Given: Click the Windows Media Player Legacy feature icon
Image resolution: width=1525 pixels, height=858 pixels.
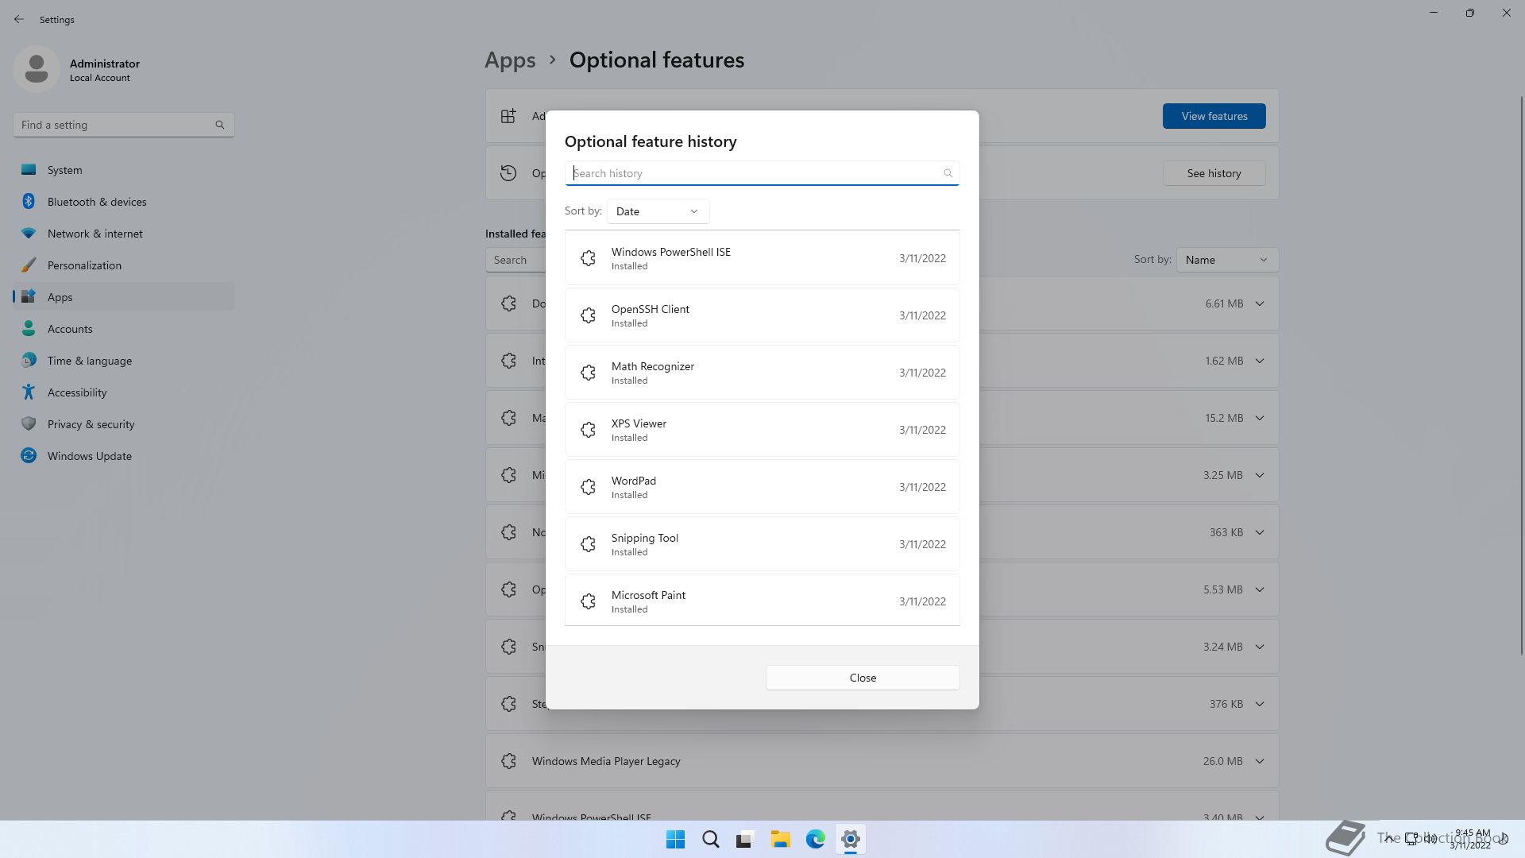Looking at the screenshot, I should coord(509,761).
